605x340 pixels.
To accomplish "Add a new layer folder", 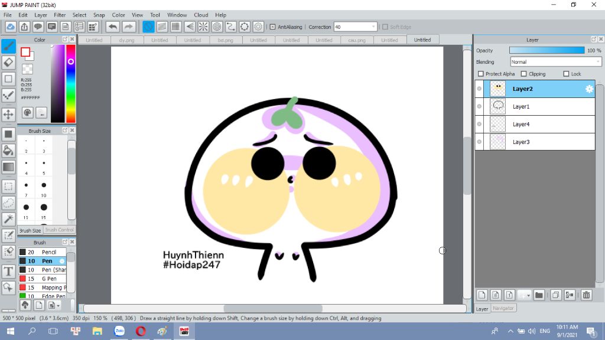I will (539, 295).
